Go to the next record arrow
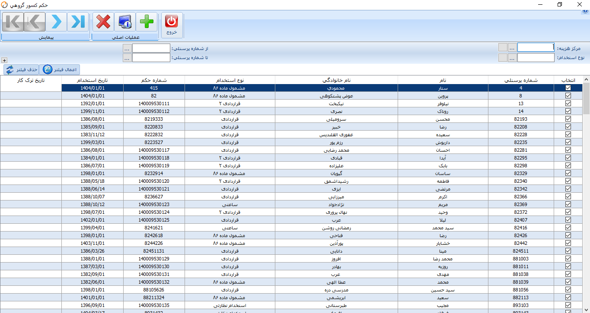Image resolution: width=590 pixels, height=313 pixels. pos(56,22)
